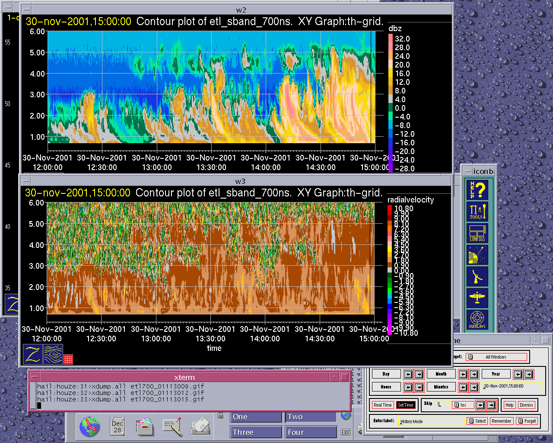Open the Select label dropdown menu
This screenshot has height=443, width=553.
pyautogui.click(x=477, y=421)
